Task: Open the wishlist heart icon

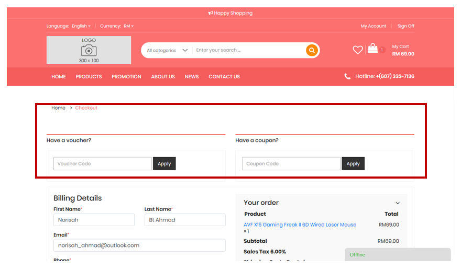Action: point(358,50)
